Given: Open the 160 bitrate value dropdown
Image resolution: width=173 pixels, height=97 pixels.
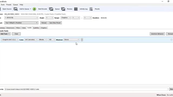Looking at the screenshot, I should [52, 40].
